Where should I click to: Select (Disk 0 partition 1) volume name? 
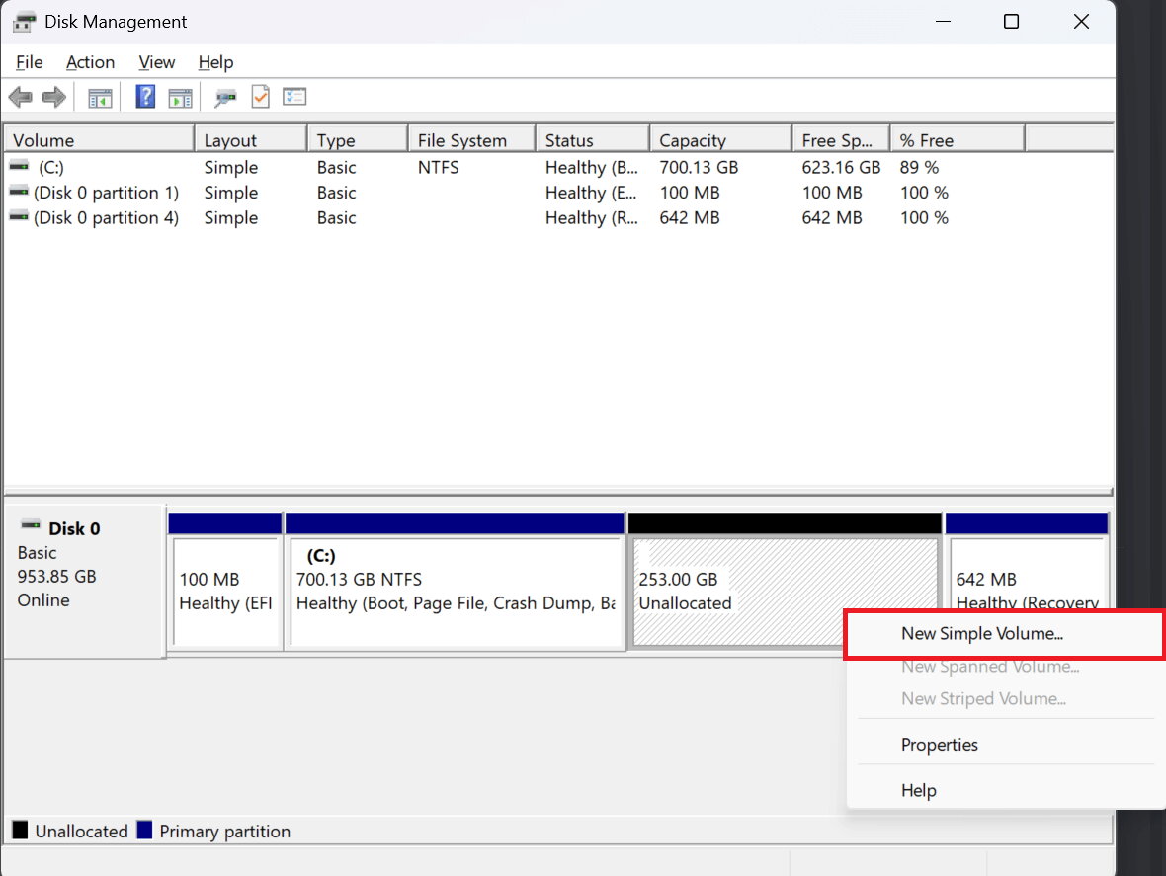[107, 193]
